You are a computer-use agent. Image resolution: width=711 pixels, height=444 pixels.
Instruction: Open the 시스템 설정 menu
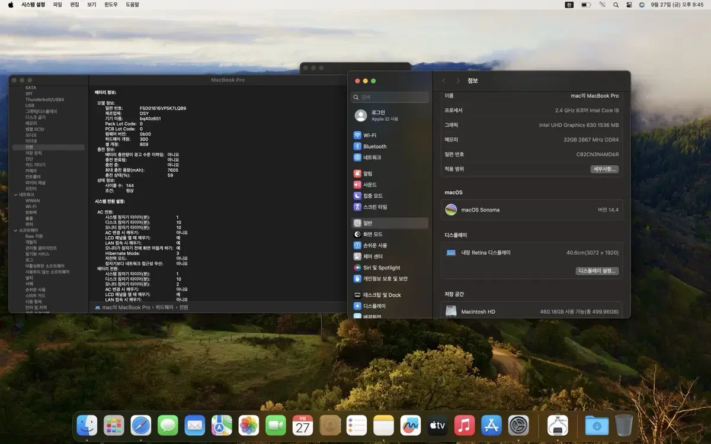[33, 5]
